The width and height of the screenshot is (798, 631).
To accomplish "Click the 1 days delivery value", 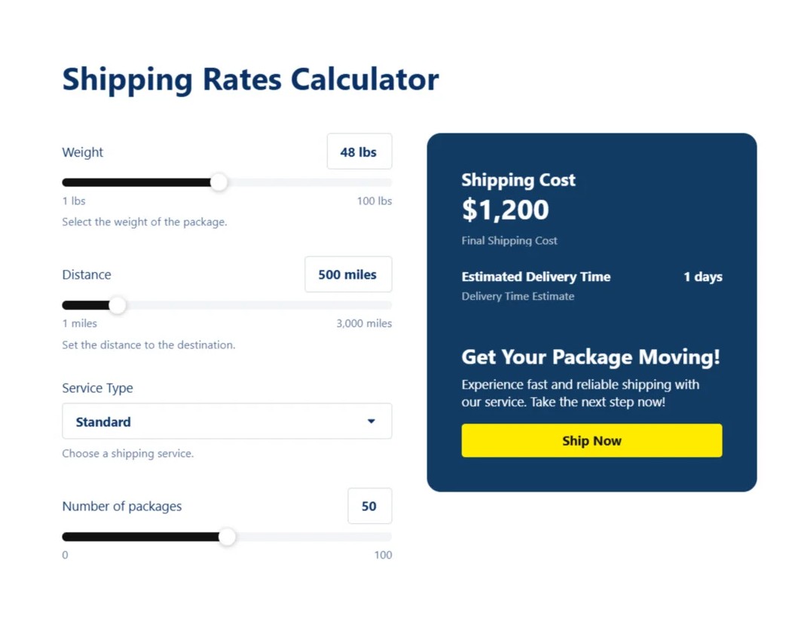I will (702, 277).
